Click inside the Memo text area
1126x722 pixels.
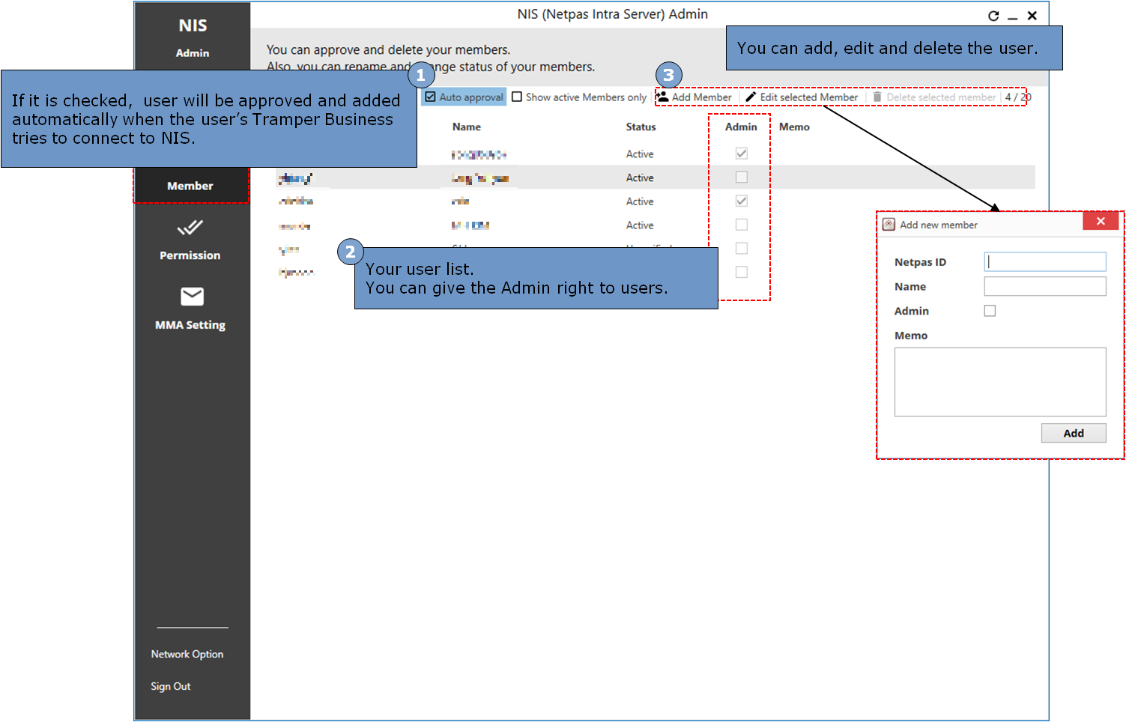[x=1000, y=382]
